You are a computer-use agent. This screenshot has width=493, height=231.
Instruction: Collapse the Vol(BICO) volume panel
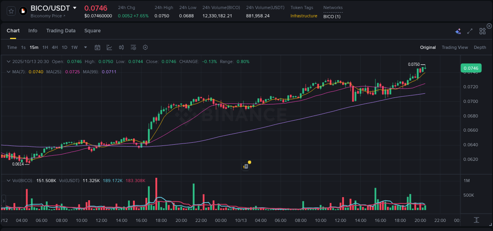click(x=9, y=180)
